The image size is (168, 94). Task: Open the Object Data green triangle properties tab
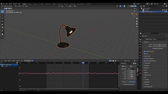coord(140,68)
